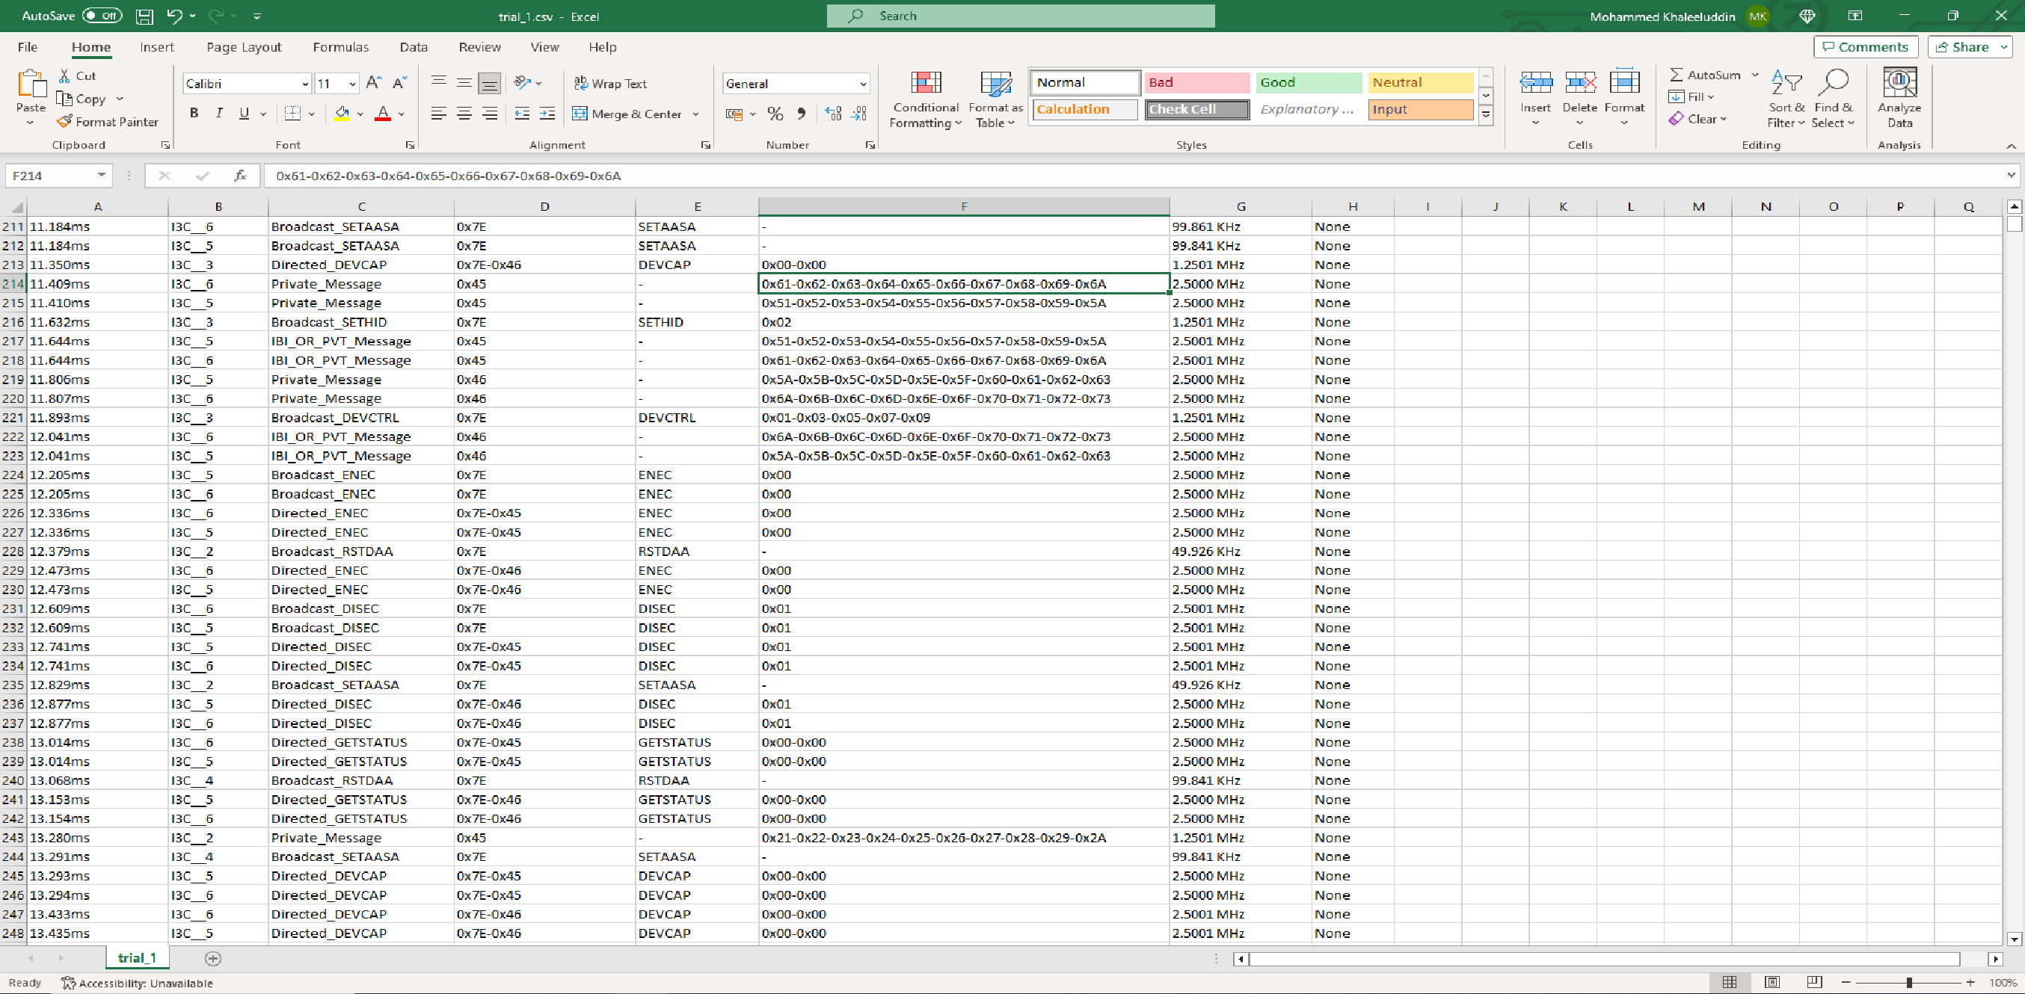Apply the Calculation cell style
Viewport: 2025px width, 994px height.
pyautogui.click(x=1085, y=109)
